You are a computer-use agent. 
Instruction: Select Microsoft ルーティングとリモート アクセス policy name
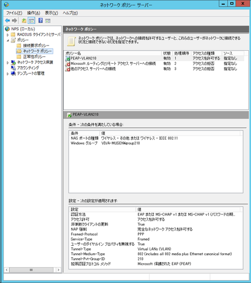pos(113,63)
